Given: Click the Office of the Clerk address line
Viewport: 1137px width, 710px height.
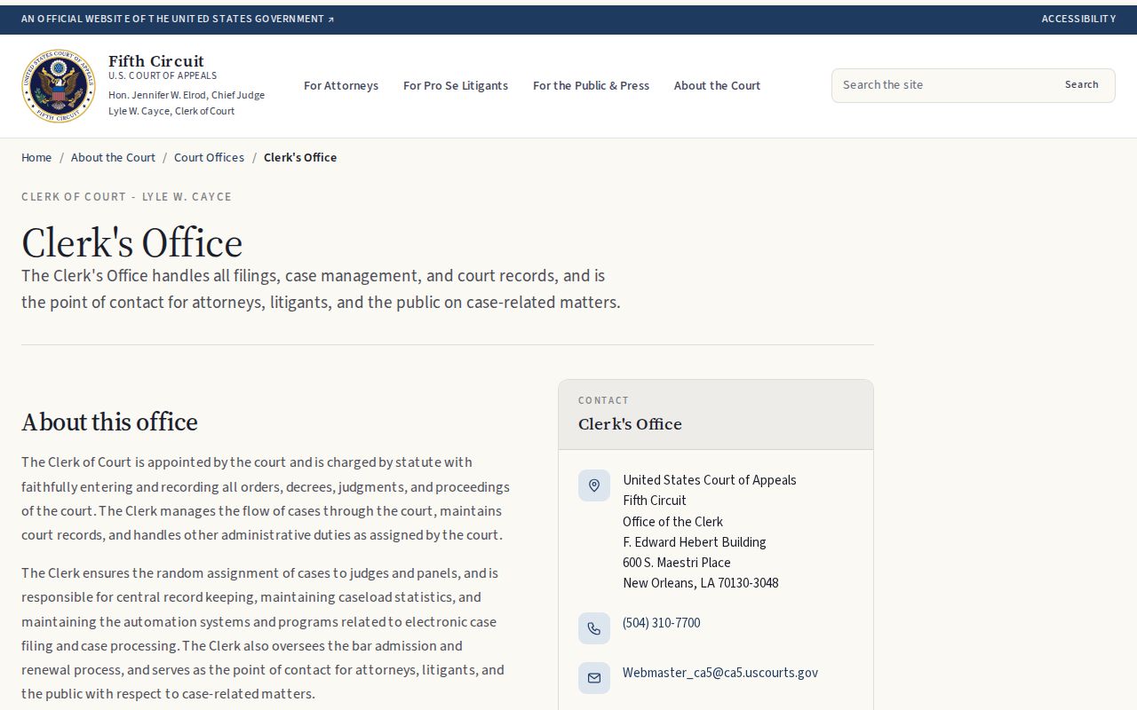Looking at the screenshot, I should 672,522.
